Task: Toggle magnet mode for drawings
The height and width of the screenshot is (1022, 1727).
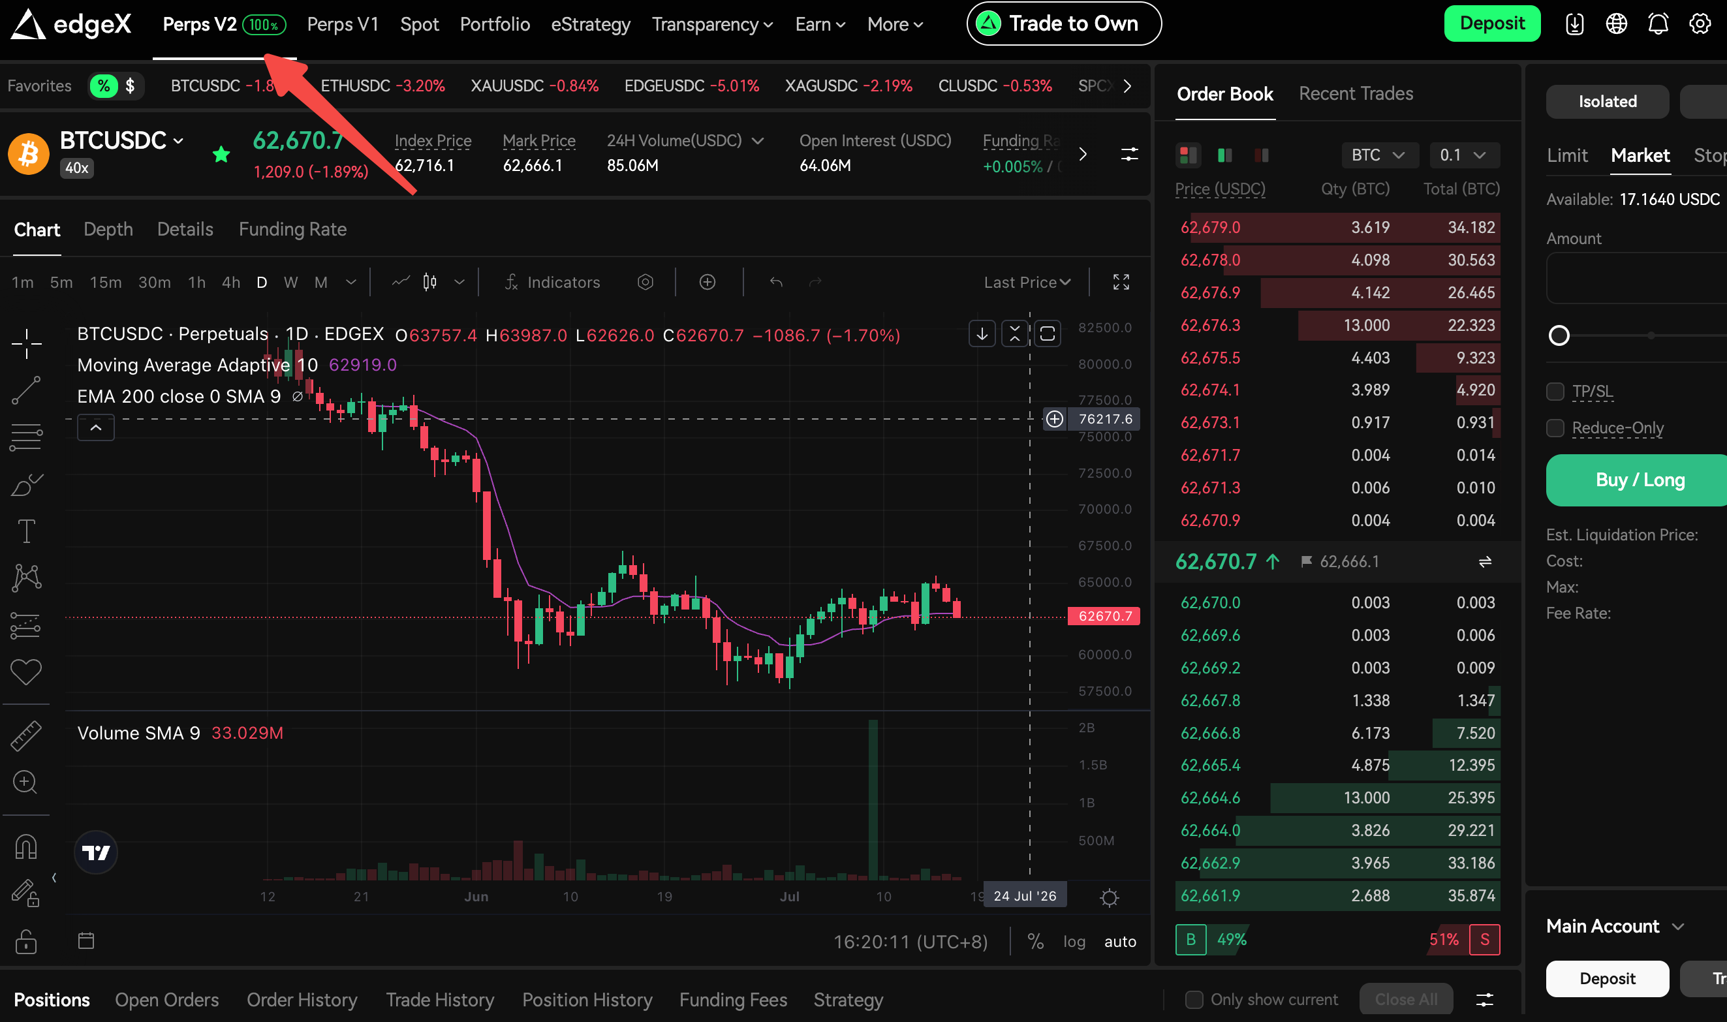Action: pos(26,846)
